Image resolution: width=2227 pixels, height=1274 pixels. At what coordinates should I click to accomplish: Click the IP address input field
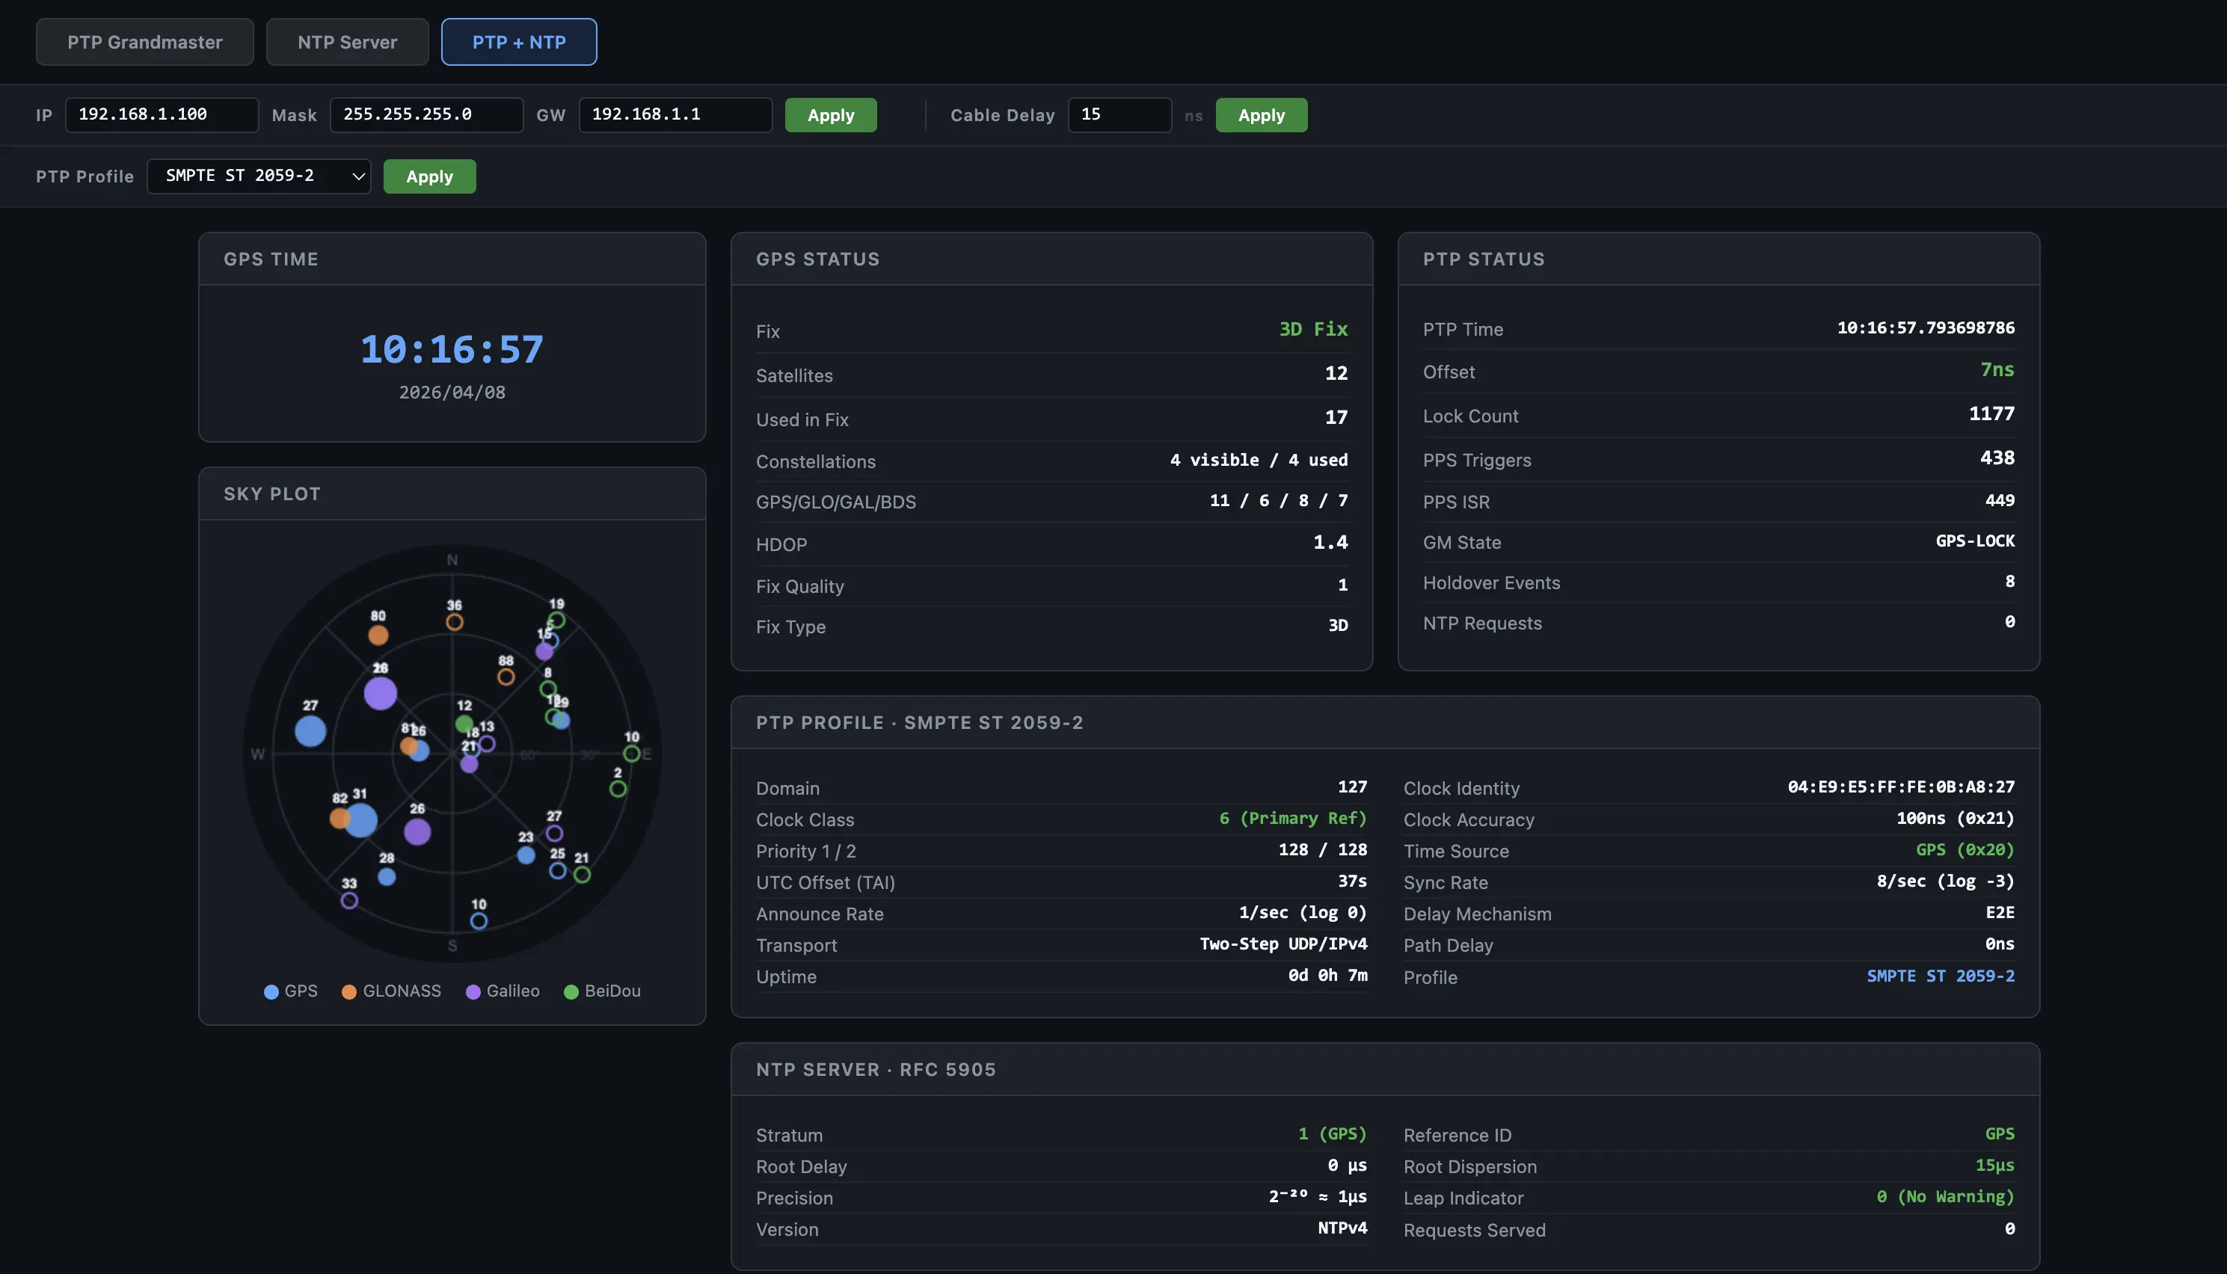tap(161, 114)
